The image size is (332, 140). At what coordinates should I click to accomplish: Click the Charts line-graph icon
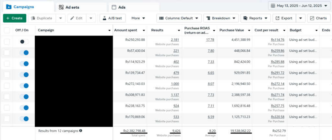[x=312, y=18]
